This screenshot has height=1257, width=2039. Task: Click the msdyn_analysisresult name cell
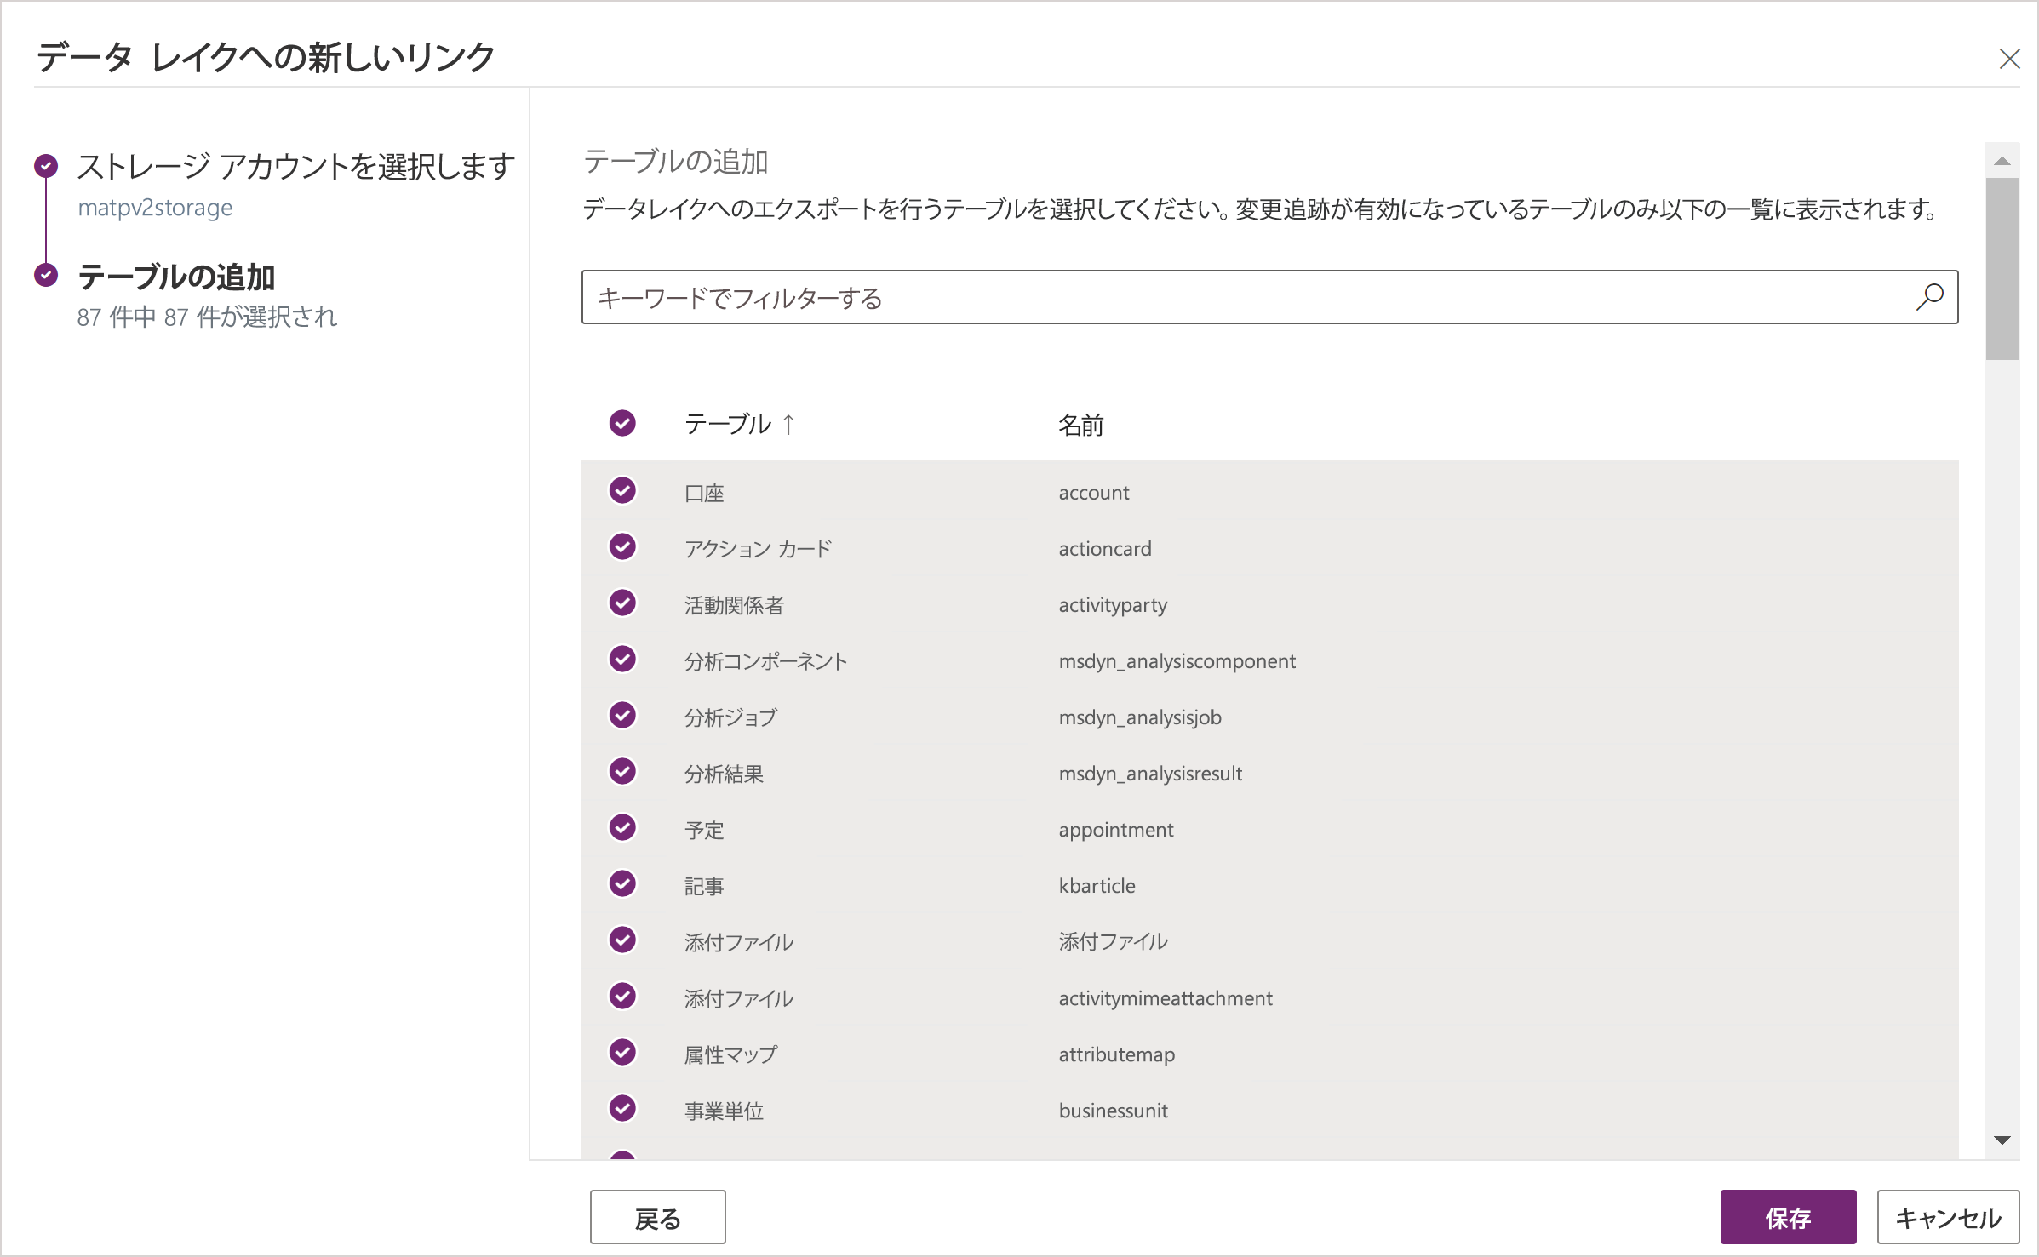1150,774
